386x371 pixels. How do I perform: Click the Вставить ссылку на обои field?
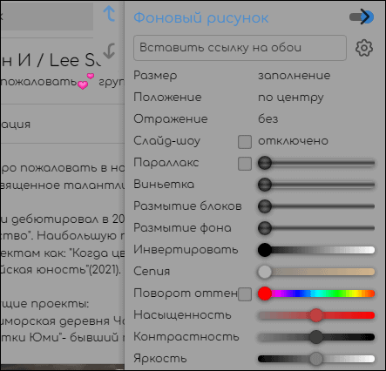point(240,48)
